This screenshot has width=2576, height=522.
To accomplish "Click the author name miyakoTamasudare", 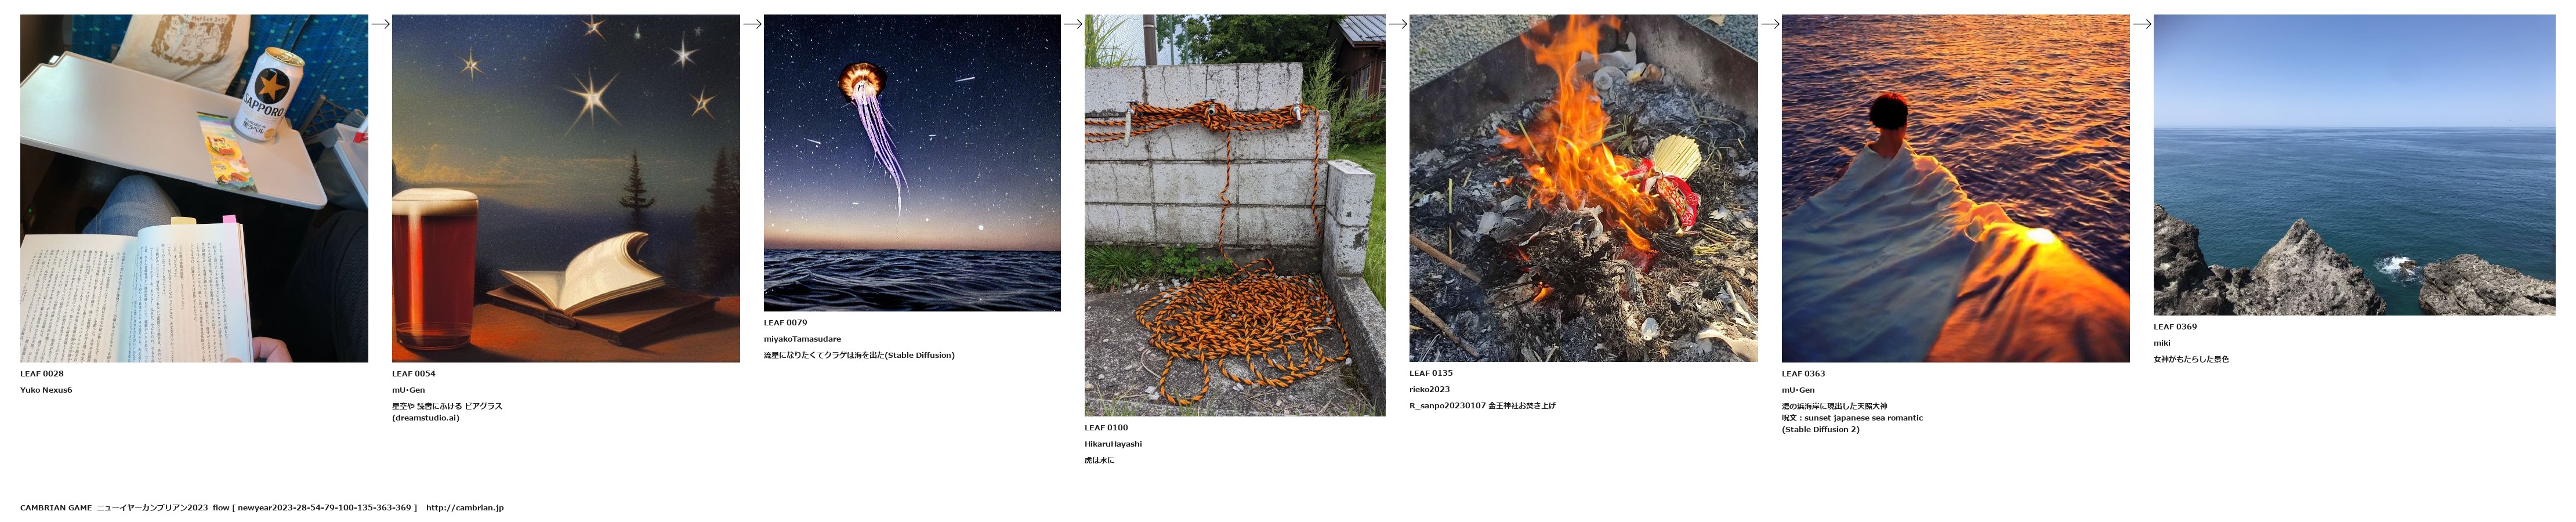I will [x=802, y=339].
